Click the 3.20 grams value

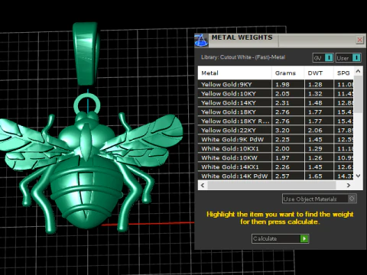pos(282,130)
